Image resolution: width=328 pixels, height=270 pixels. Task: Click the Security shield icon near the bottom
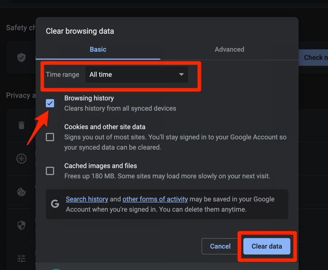[x=22, y=225]
